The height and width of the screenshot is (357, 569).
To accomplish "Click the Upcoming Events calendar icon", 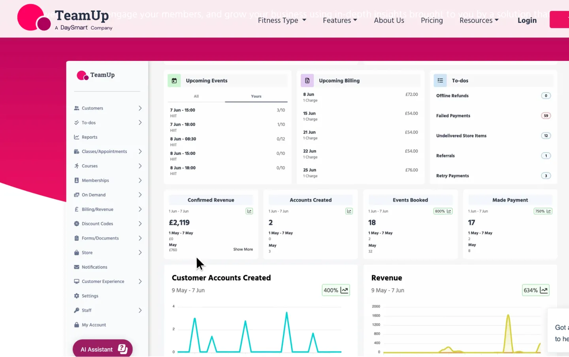I will click(174, 81).
